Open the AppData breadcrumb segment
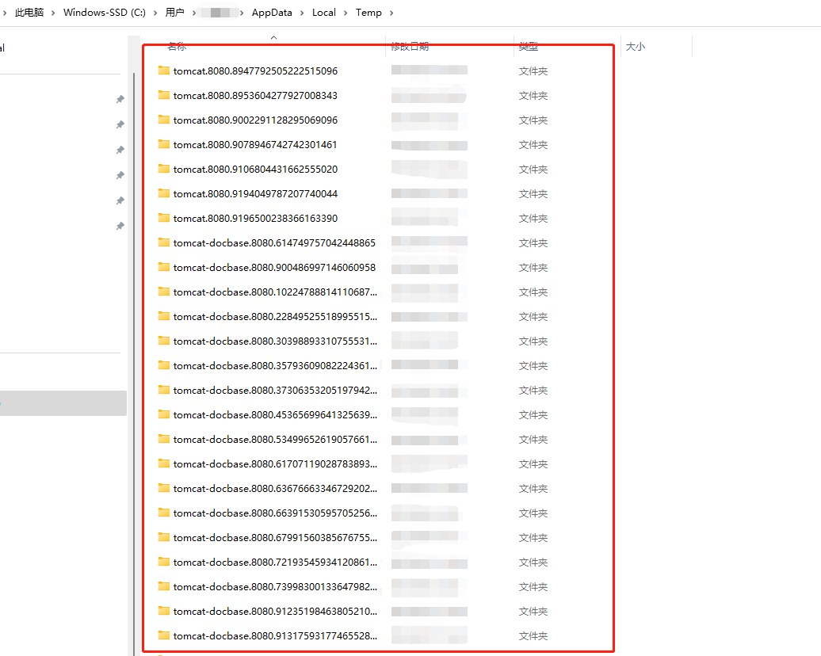This screenshot has width=821, height=656. (272, 13)
